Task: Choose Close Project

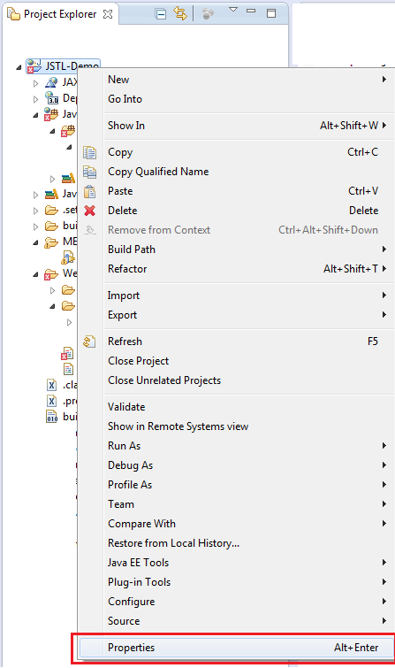Action: 236,361
